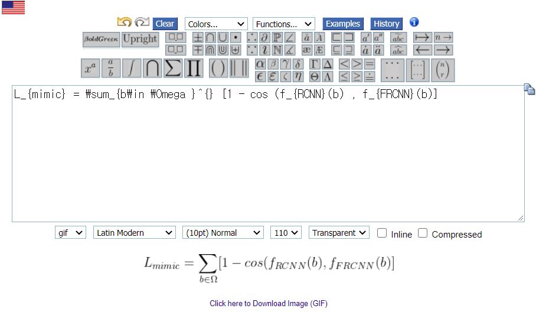This screenshot has height=315, width=536.
Task: Click the Clear button
Action: [x=165, y=24]
